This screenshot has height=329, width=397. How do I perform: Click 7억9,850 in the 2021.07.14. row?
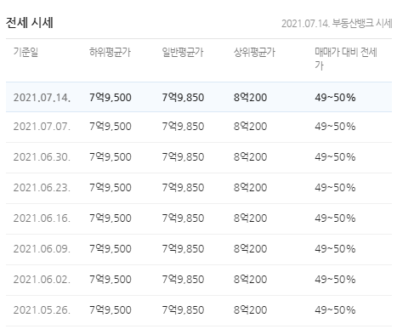click(183, 98)
